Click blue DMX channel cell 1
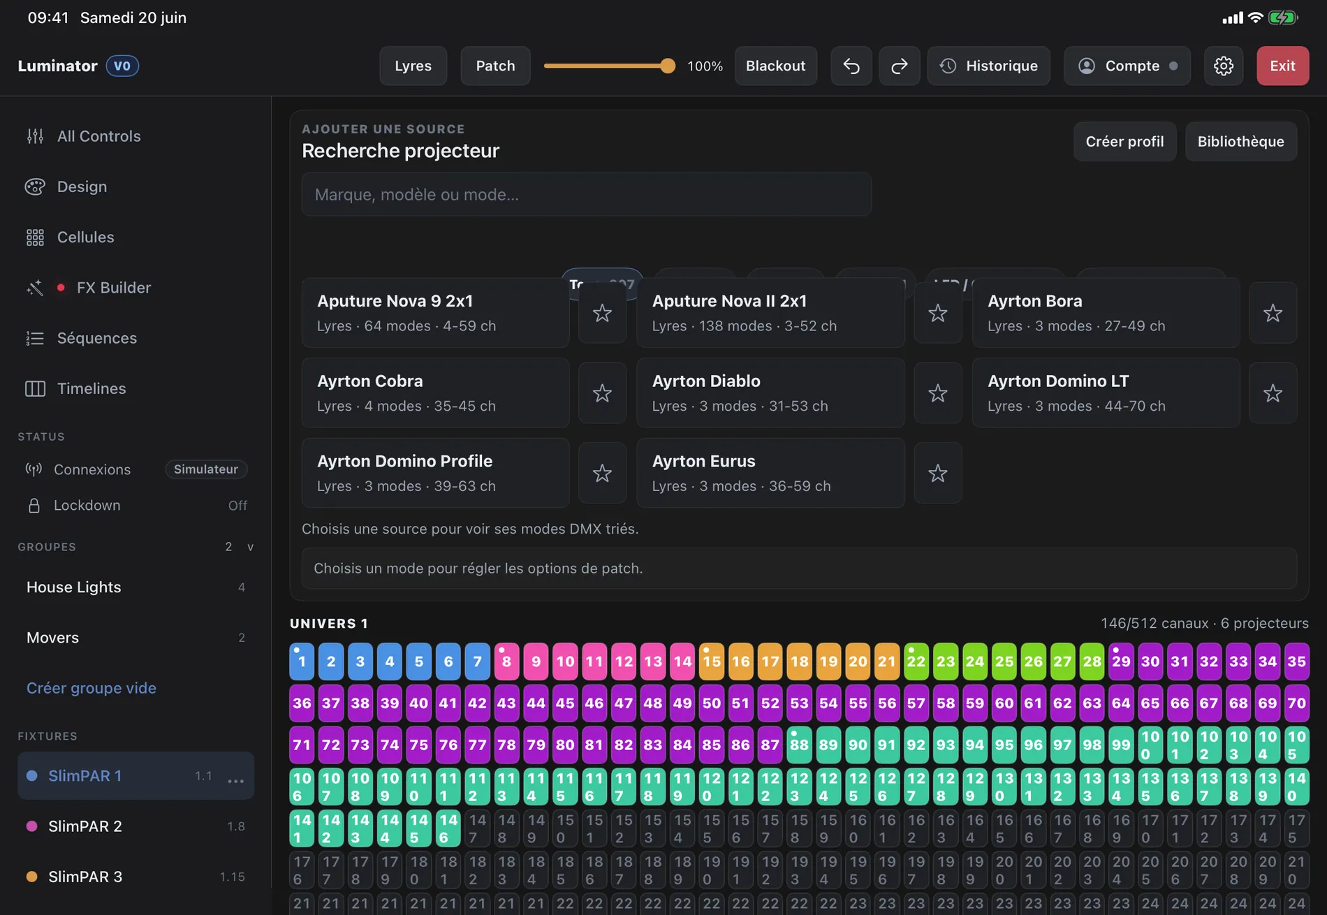This screenshot has width=1327, height=915. (x=302, y=661)
